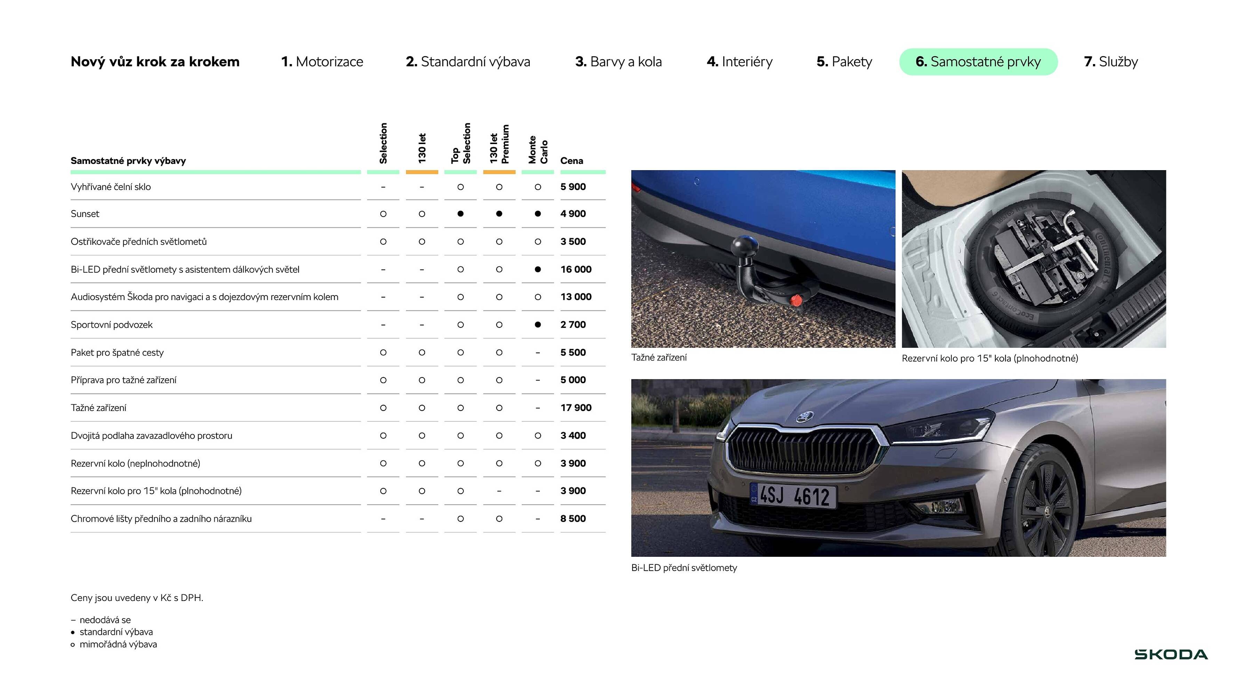Switch to "3. Barvy a kola"
1237x696 pixels.
point(619,62)
